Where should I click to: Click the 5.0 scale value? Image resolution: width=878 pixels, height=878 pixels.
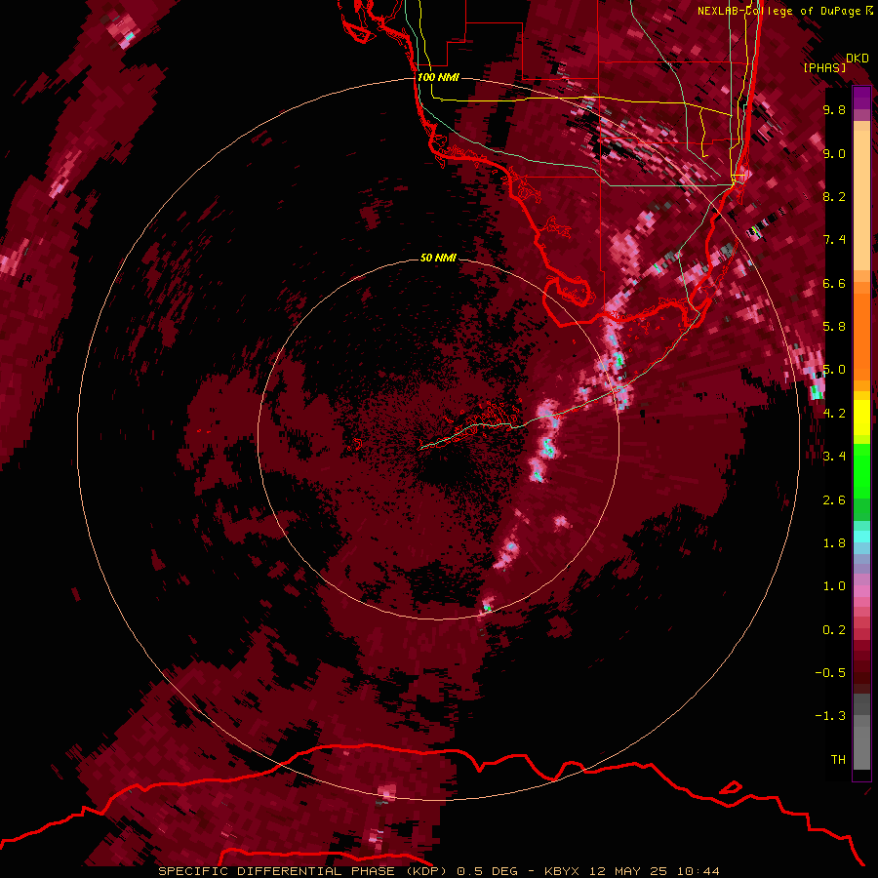click(x=834, y=370)
